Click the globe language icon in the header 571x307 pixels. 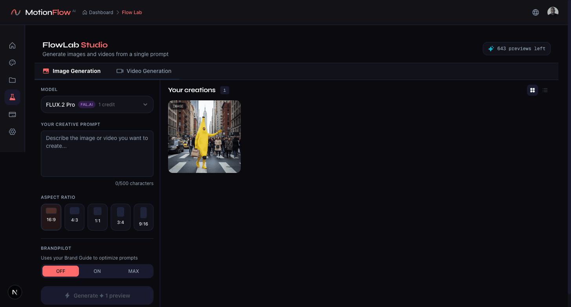(x=535, y=12)
